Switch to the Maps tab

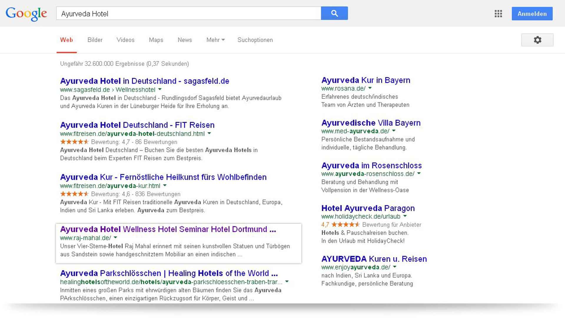click(x=156, y=40)
